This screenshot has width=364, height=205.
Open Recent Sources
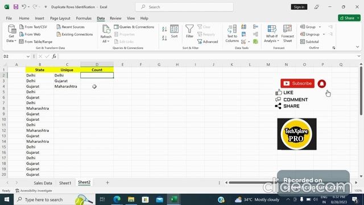(71, 27)
